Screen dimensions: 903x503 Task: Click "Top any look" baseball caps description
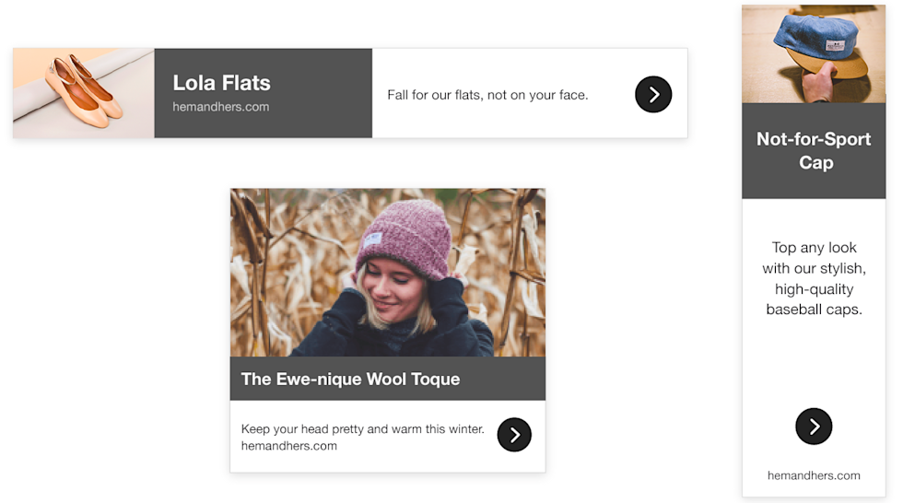(814, 278)
